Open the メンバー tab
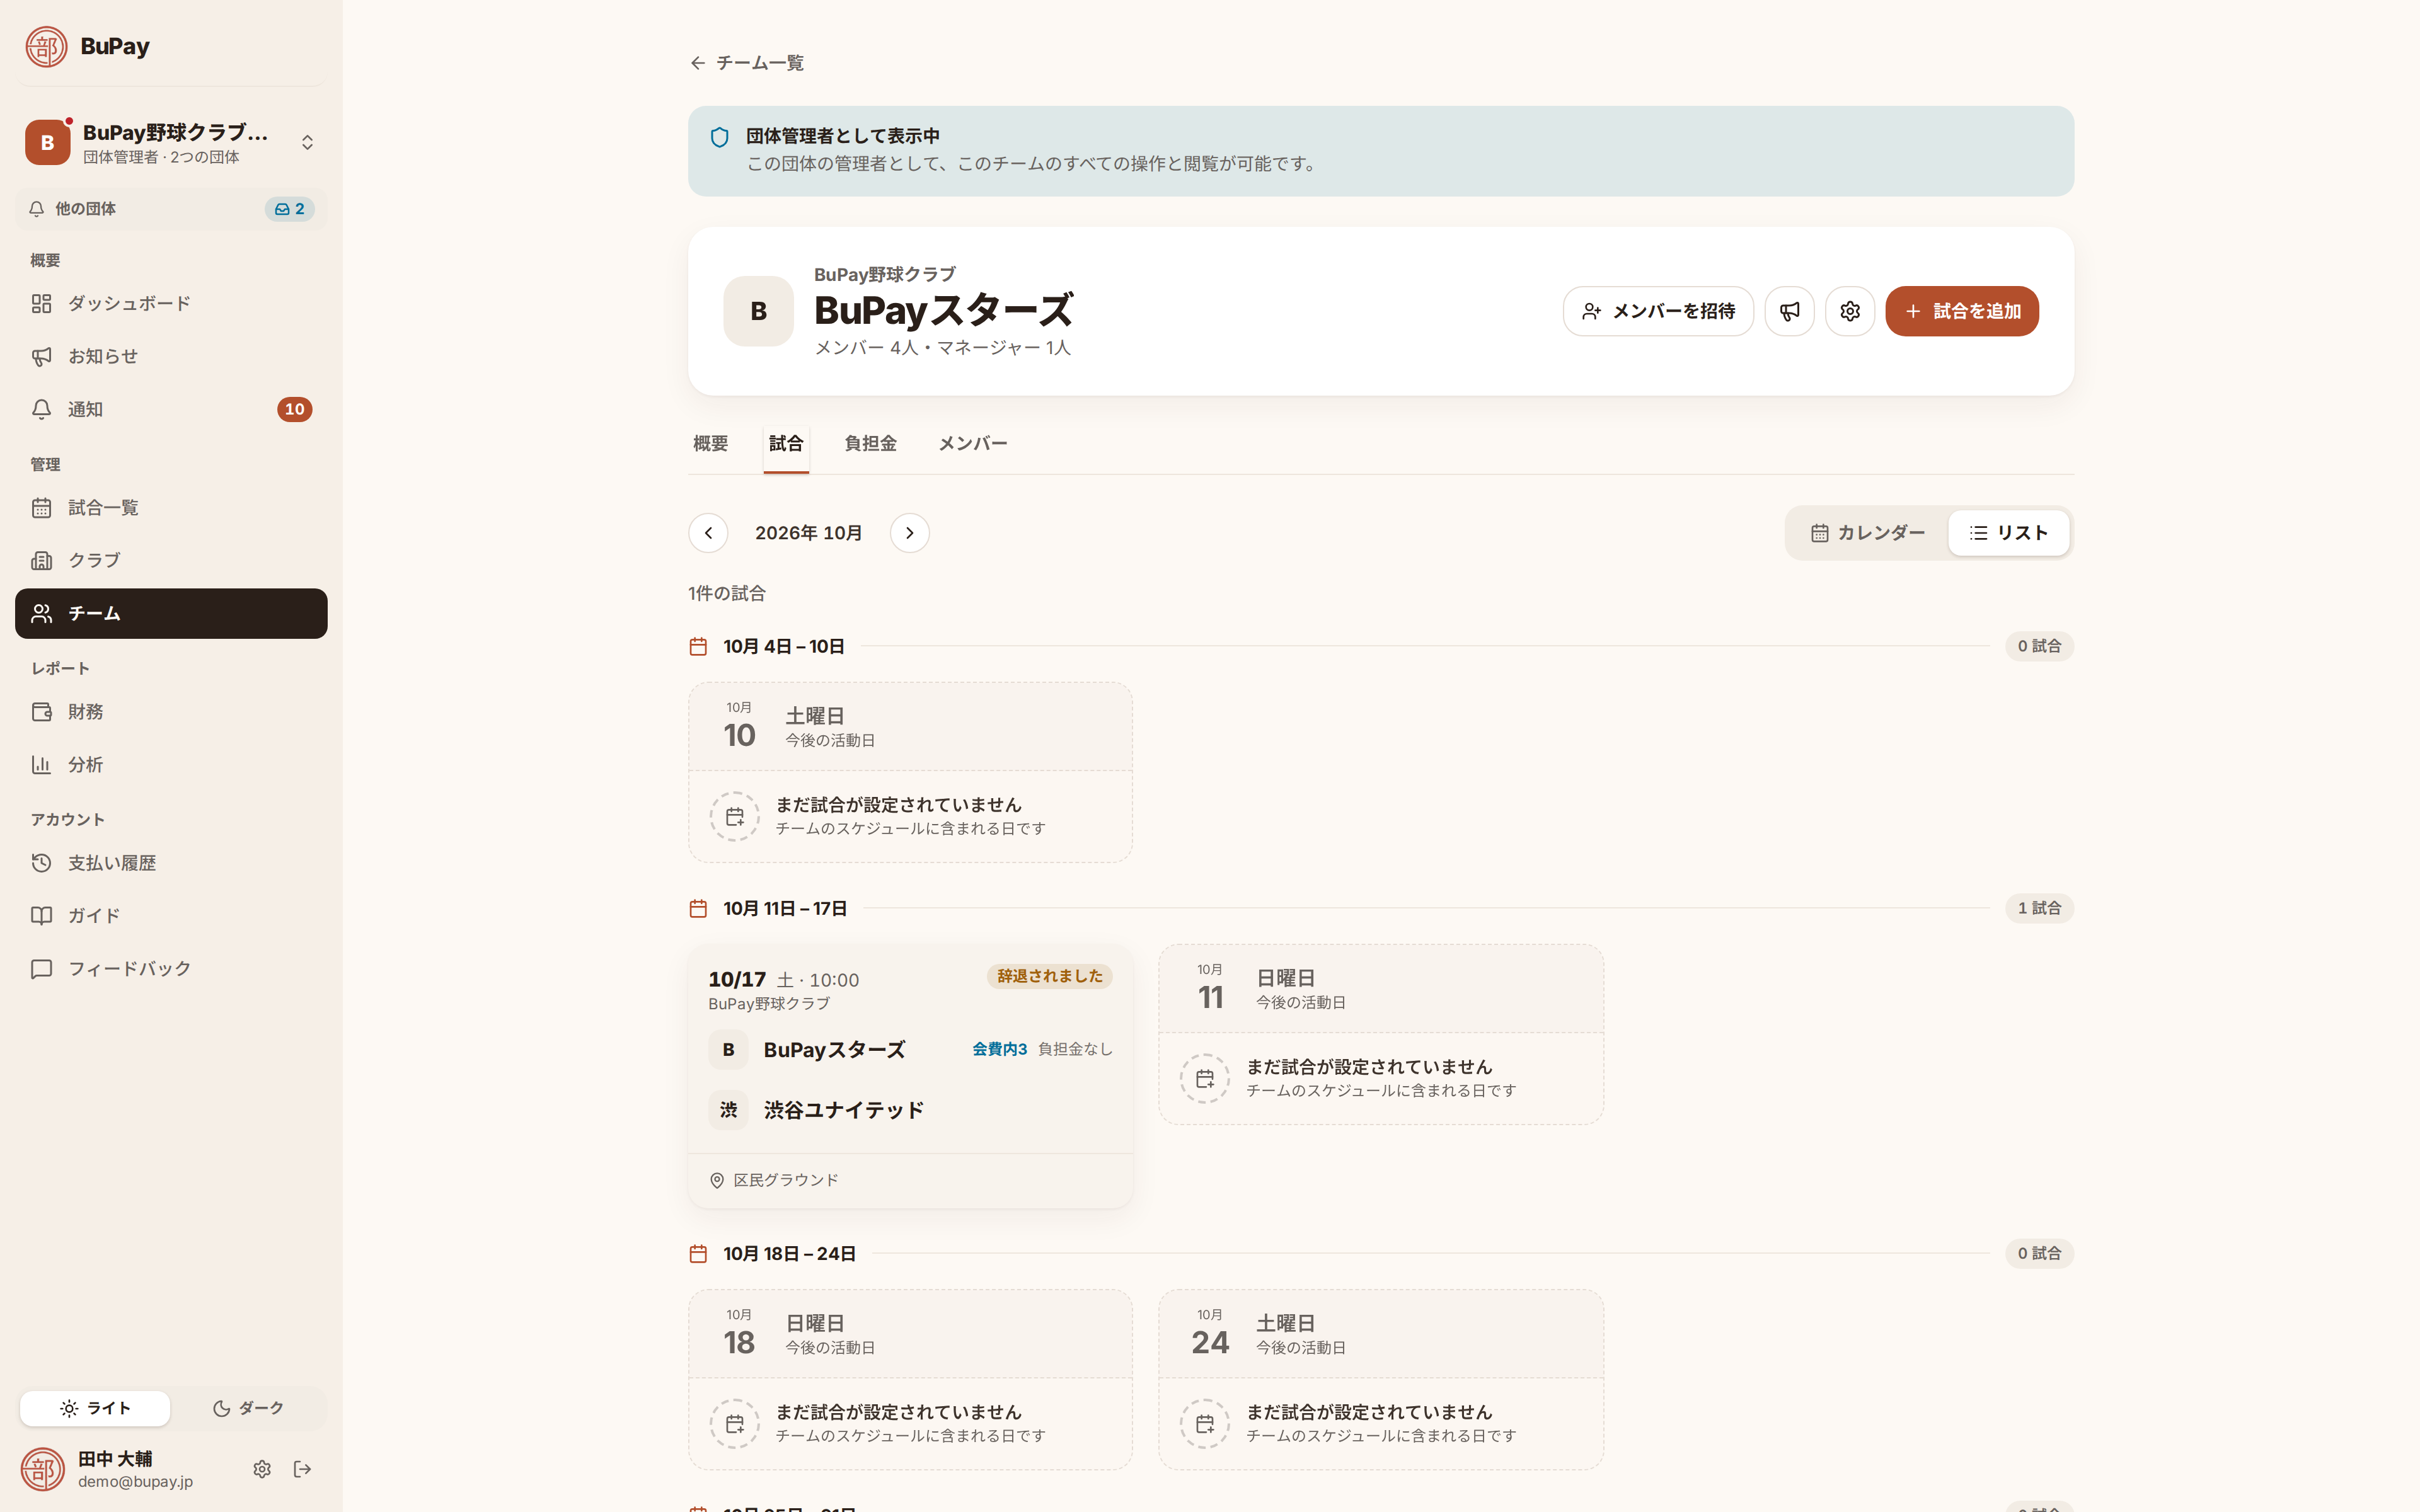2420x1512 pixels. (972, 444)
